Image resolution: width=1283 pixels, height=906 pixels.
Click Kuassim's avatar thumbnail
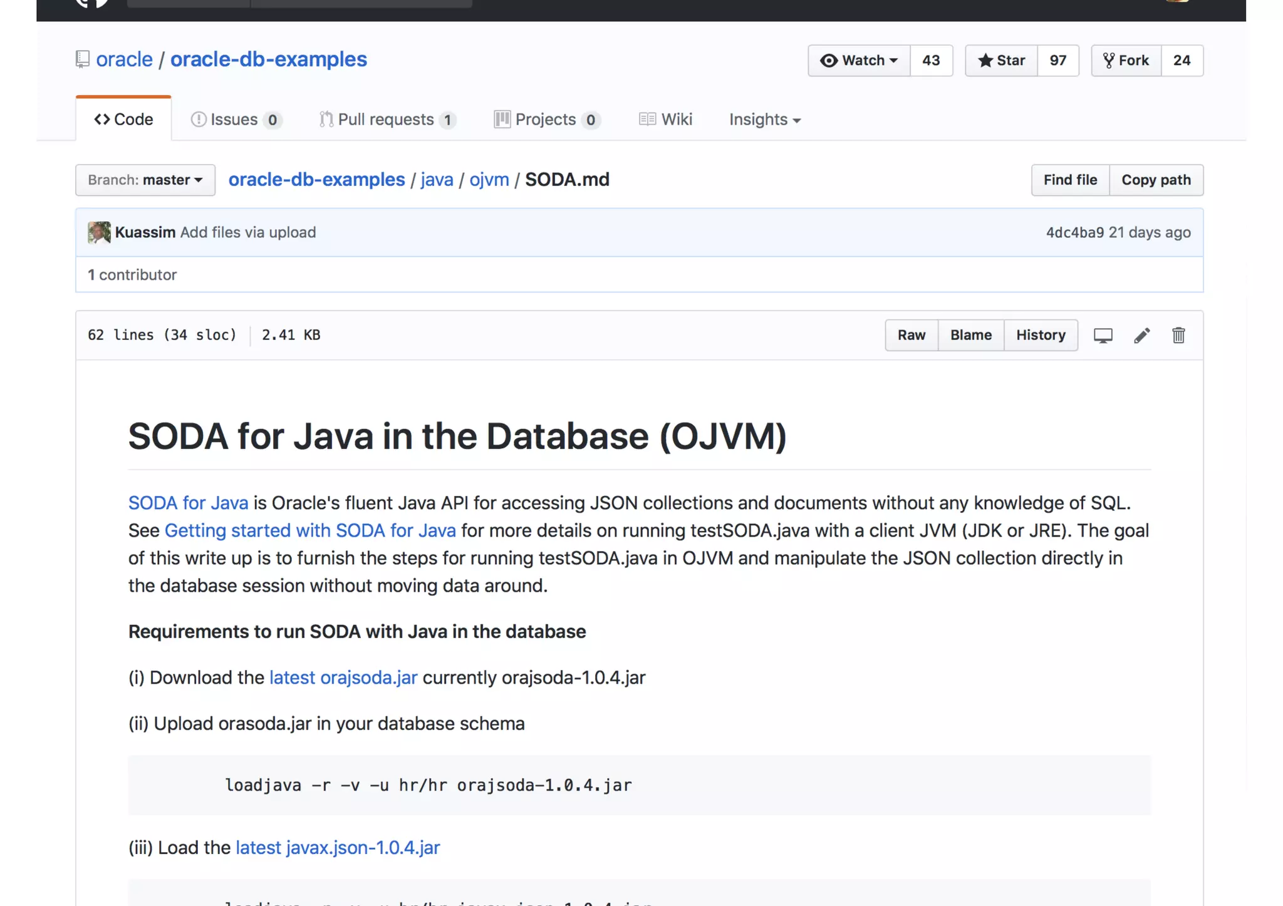click(99, 232)
